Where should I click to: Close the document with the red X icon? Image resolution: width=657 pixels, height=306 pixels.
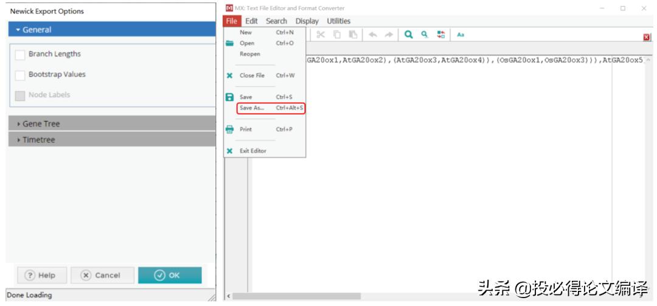tap(647, 37)
